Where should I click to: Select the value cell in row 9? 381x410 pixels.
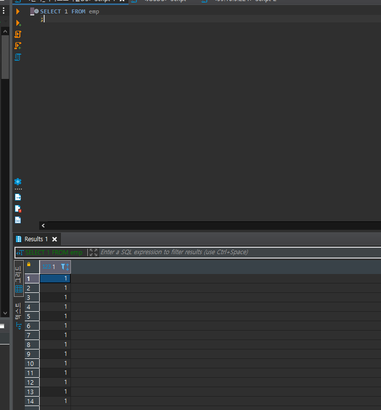tap(55, 354)
